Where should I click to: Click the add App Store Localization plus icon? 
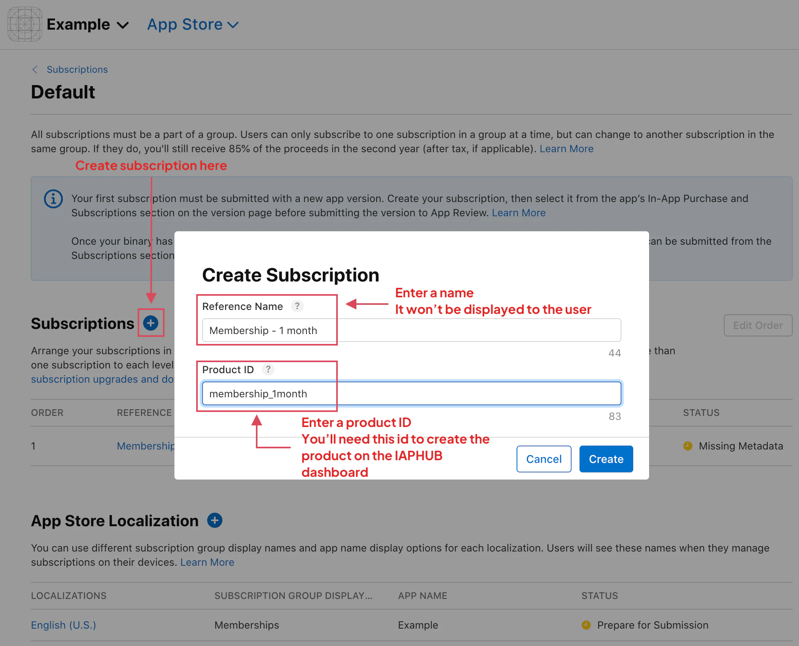214,520
